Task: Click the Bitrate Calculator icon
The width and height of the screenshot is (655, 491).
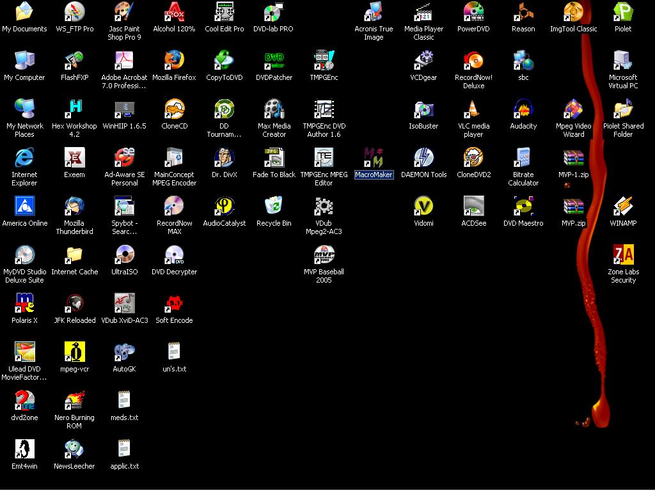Action: [523, 157]
